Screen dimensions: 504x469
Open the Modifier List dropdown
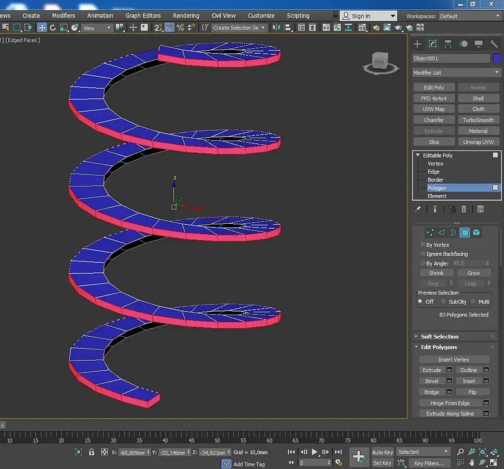pos(456,73)
